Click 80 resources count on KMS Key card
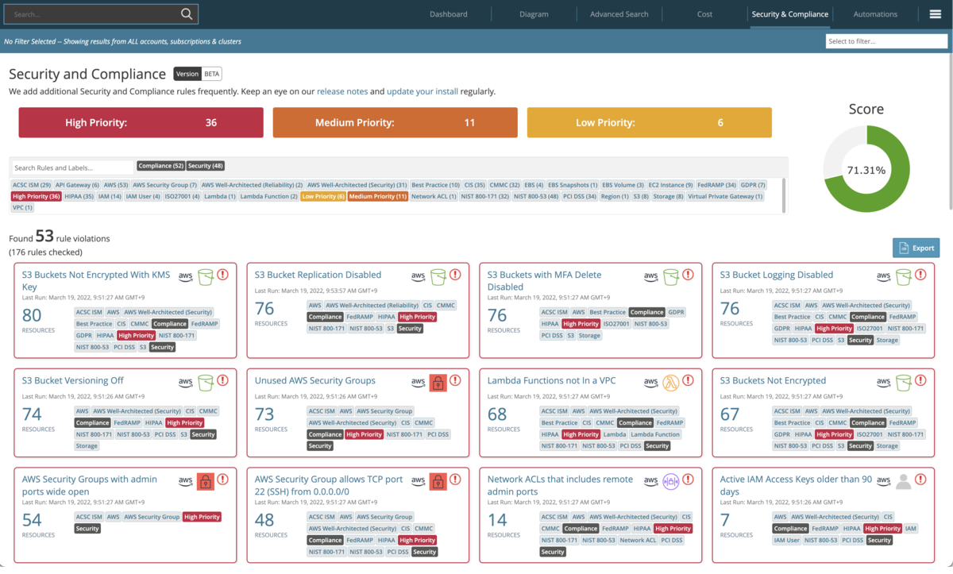The height and width of the screenshot is (574, 953). coord(32,316)
